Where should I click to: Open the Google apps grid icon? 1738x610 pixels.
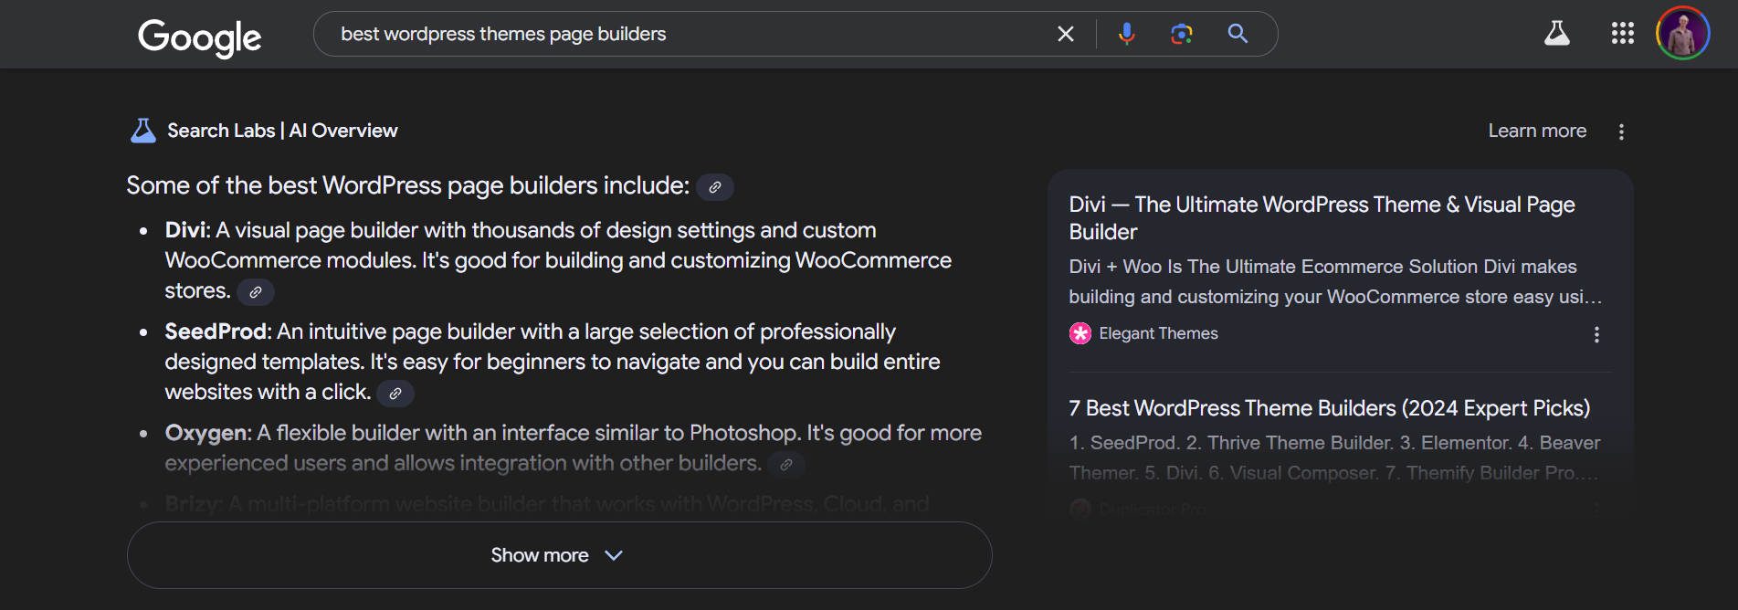[1622, 33]
